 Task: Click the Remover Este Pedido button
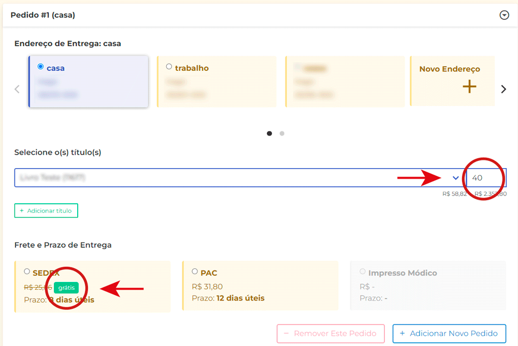point(330,333)
